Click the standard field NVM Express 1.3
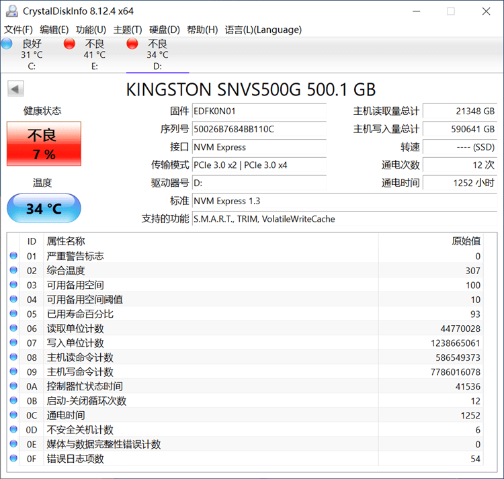Screen dimensions: 504x479 [x=345, y=201]
